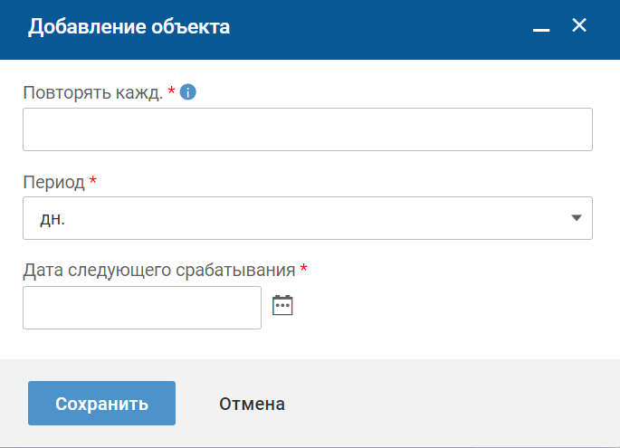This screenshot has height=448, width=620.
Task: Click the "Добавление объекта" title text
Action: [x=129, y=27]
